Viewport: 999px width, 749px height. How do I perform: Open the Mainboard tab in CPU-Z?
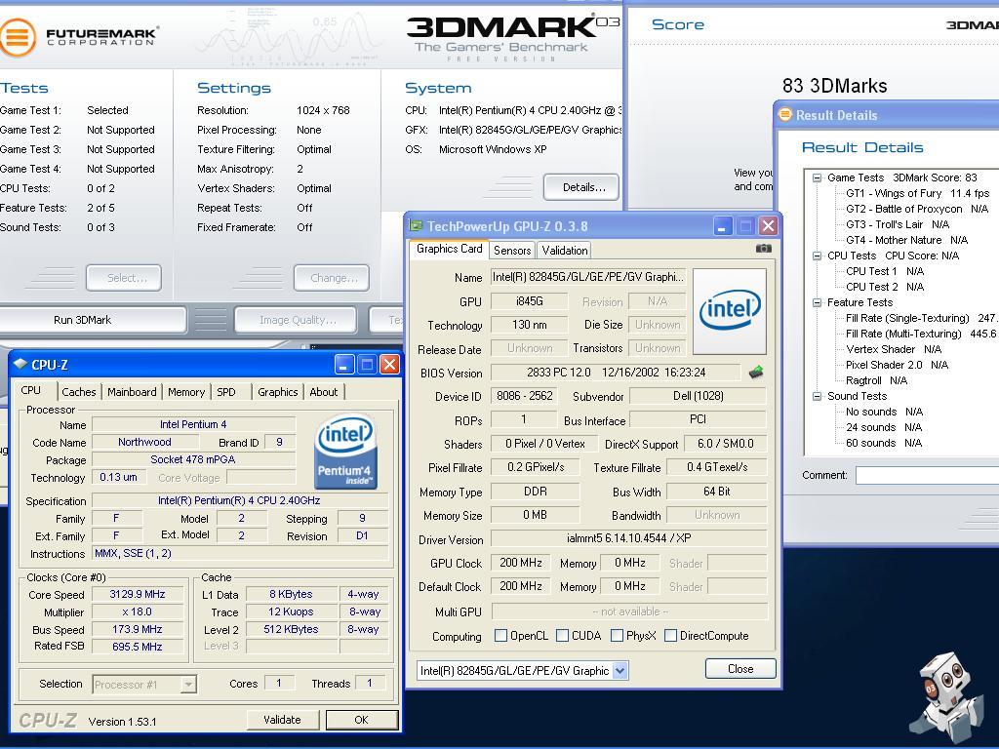click(132, 392)
